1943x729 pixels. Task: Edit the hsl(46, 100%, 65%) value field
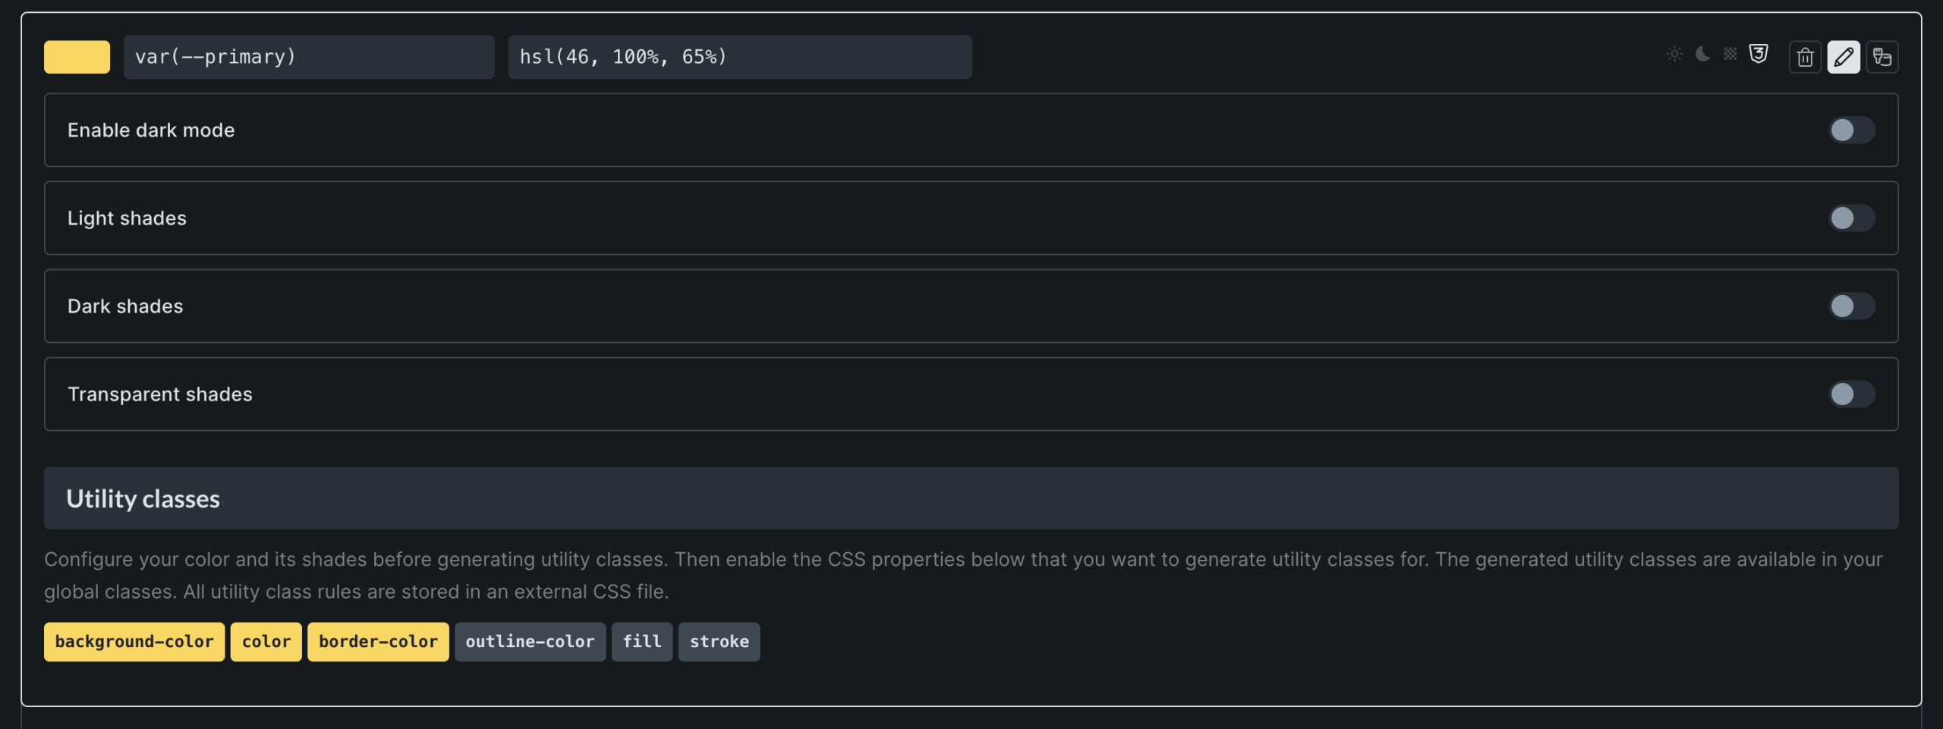click(x=739, y=58)
